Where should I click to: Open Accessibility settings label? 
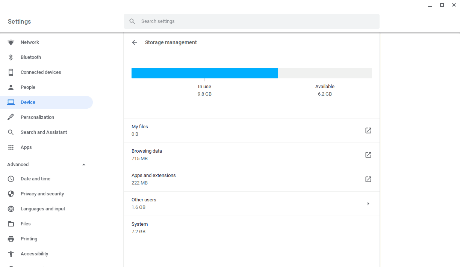tap(34, 254)
